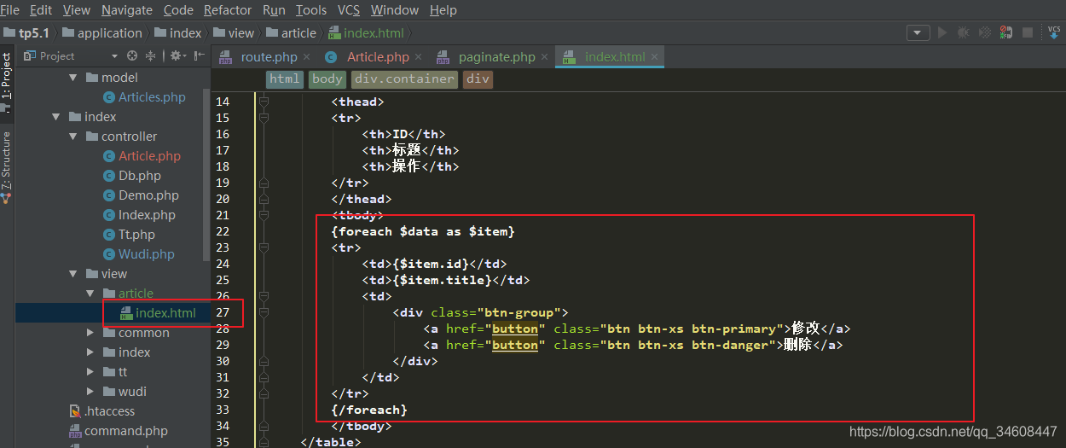Click the file icon beside .htaccess
Screen dimensions: 1066x448
[75, 411]
